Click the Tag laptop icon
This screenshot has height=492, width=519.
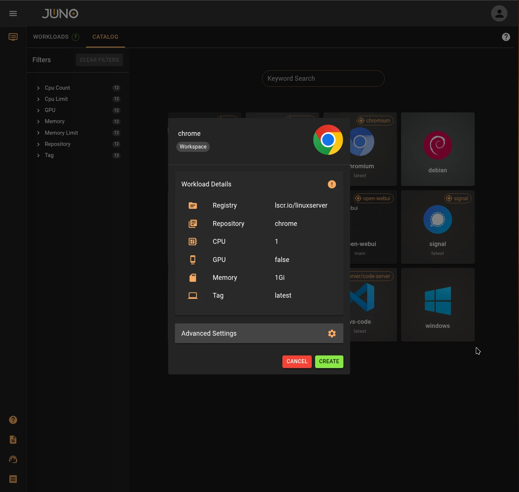pyautogui.click(x=193, y=295)
